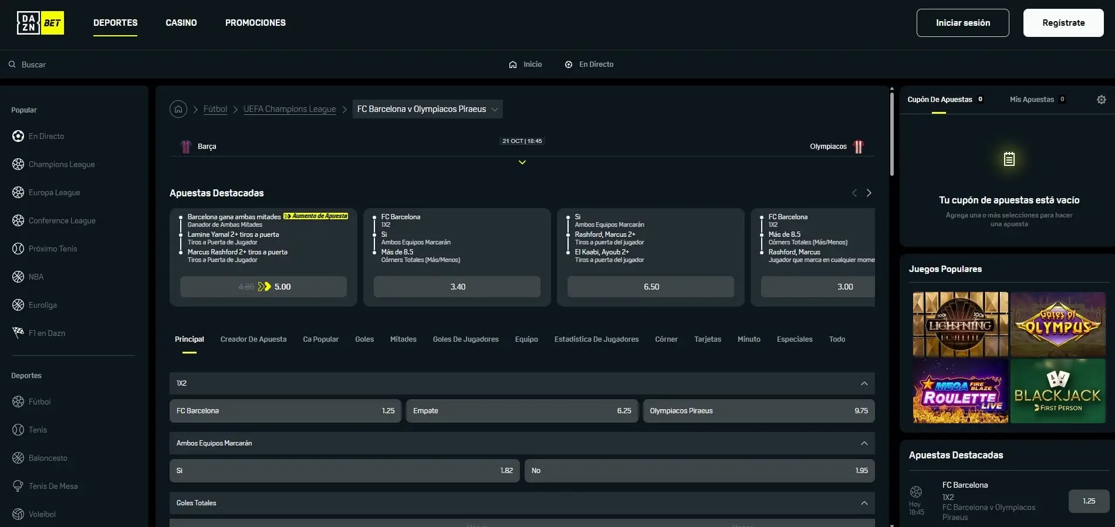Image resolution: width=1115 pixels, height=527 pixels.
Task: Click the Fútbol sport icon
Action: pos(18,402)
